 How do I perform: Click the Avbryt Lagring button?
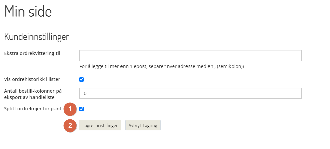click(143, 125)
